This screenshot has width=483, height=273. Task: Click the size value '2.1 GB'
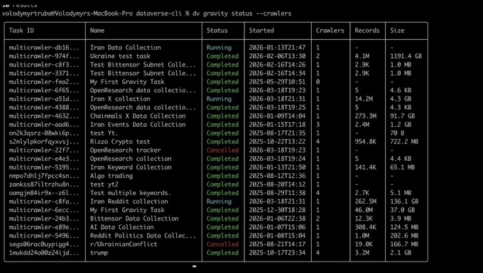coord(401,253)
